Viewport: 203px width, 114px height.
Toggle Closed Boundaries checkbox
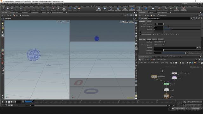(140, 35)
